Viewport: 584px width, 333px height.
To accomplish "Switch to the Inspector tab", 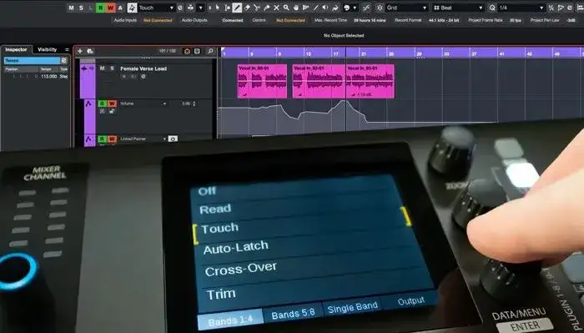I will pyautogui.click(x=16, y=49).
